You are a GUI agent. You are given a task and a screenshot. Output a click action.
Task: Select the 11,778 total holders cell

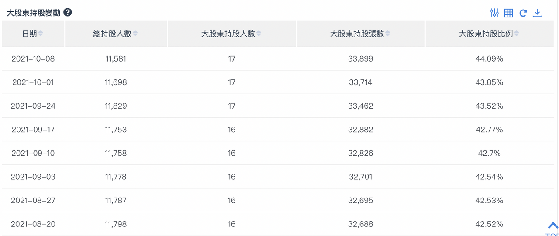point(116,177)
